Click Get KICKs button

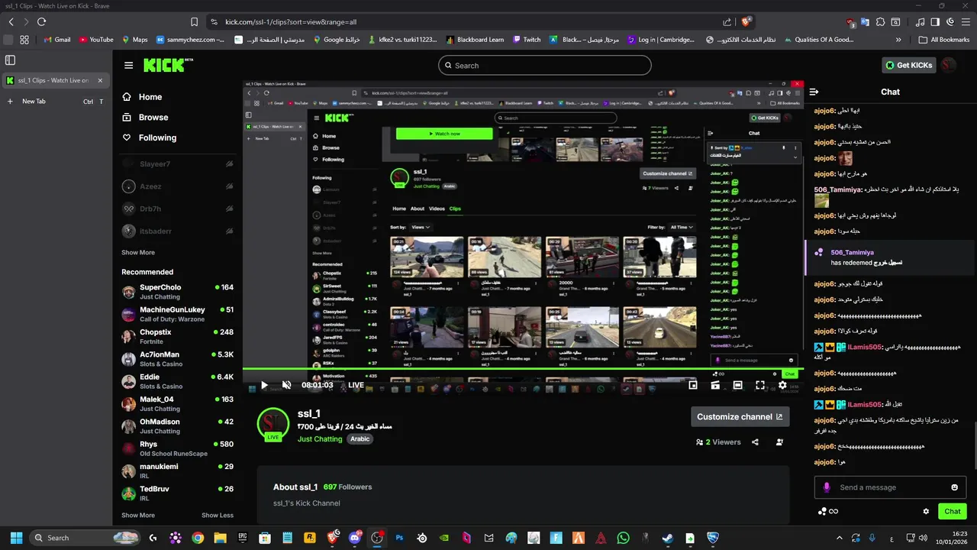(908, 66)
